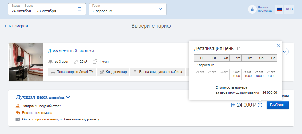Screen dimensions: 302x134
Task: Expand the Лучшая цена Подробнее chevron
Action: 68,97
